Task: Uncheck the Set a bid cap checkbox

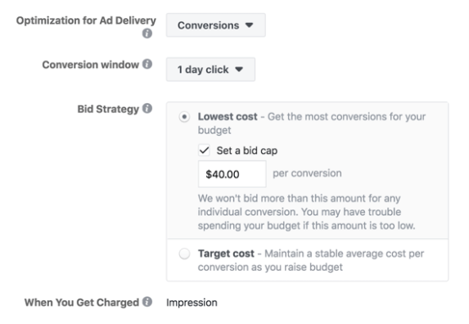Action: click(x=204, y=150)
